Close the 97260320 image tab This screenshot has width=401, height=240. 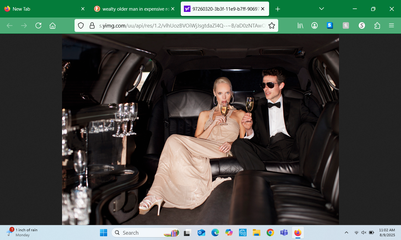pos(263,9)
